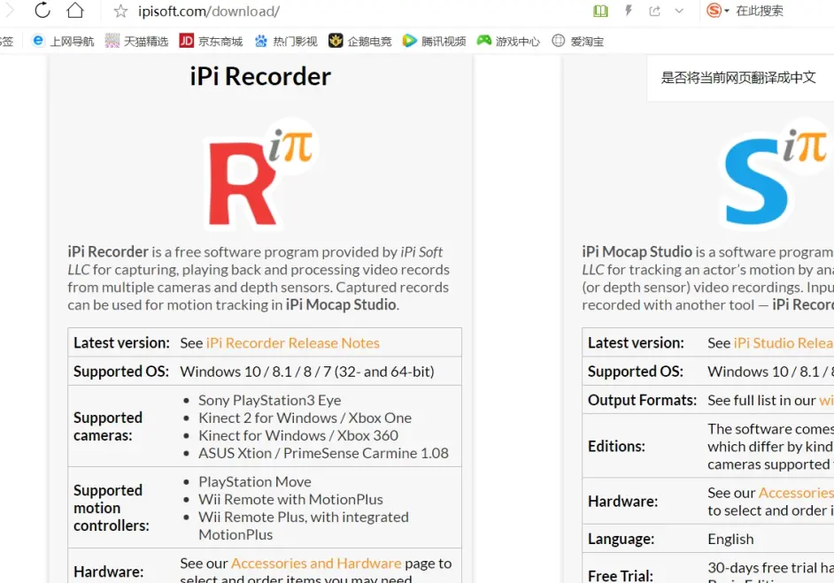Click 'Windows 10 / 8.1 / 8 / 7 (32- and 64-bit)' cell in Recorder table
Viewport: 834px width, 583px height.
point(307,372)
